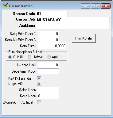Toggle the Kurye mi? checkbox
Image resolution: width=113 pixels, height=118 pixels.
click(x=39, y=84)
